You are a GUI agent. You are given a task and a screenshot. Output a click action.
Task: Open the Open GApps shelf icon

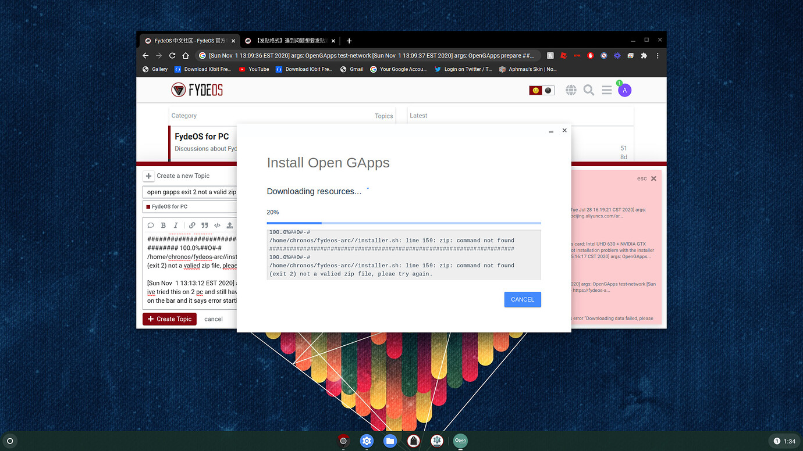[460, 441]
